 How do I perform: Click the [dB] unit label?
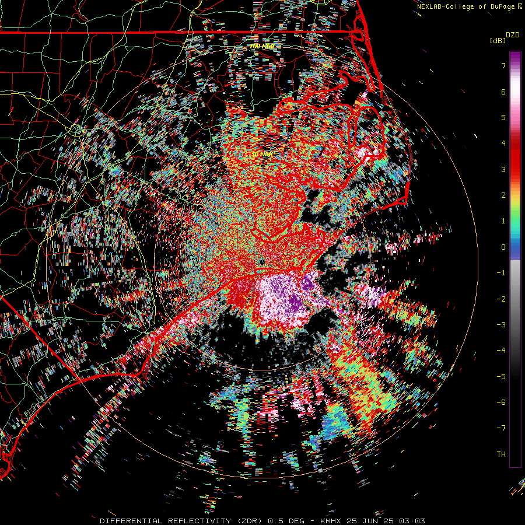(498, 40)
